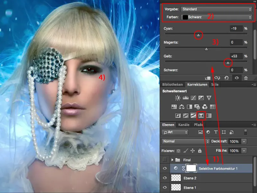
Task: Clip adjustment to layer below icon
Action: 208,78
